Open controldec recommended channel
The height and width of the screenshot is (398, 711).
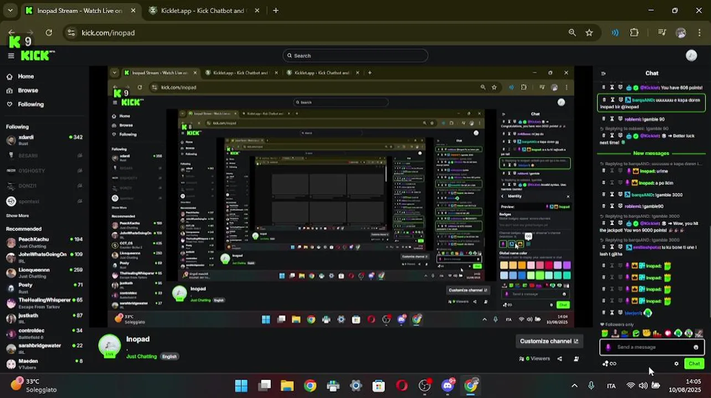click(44, 333)
